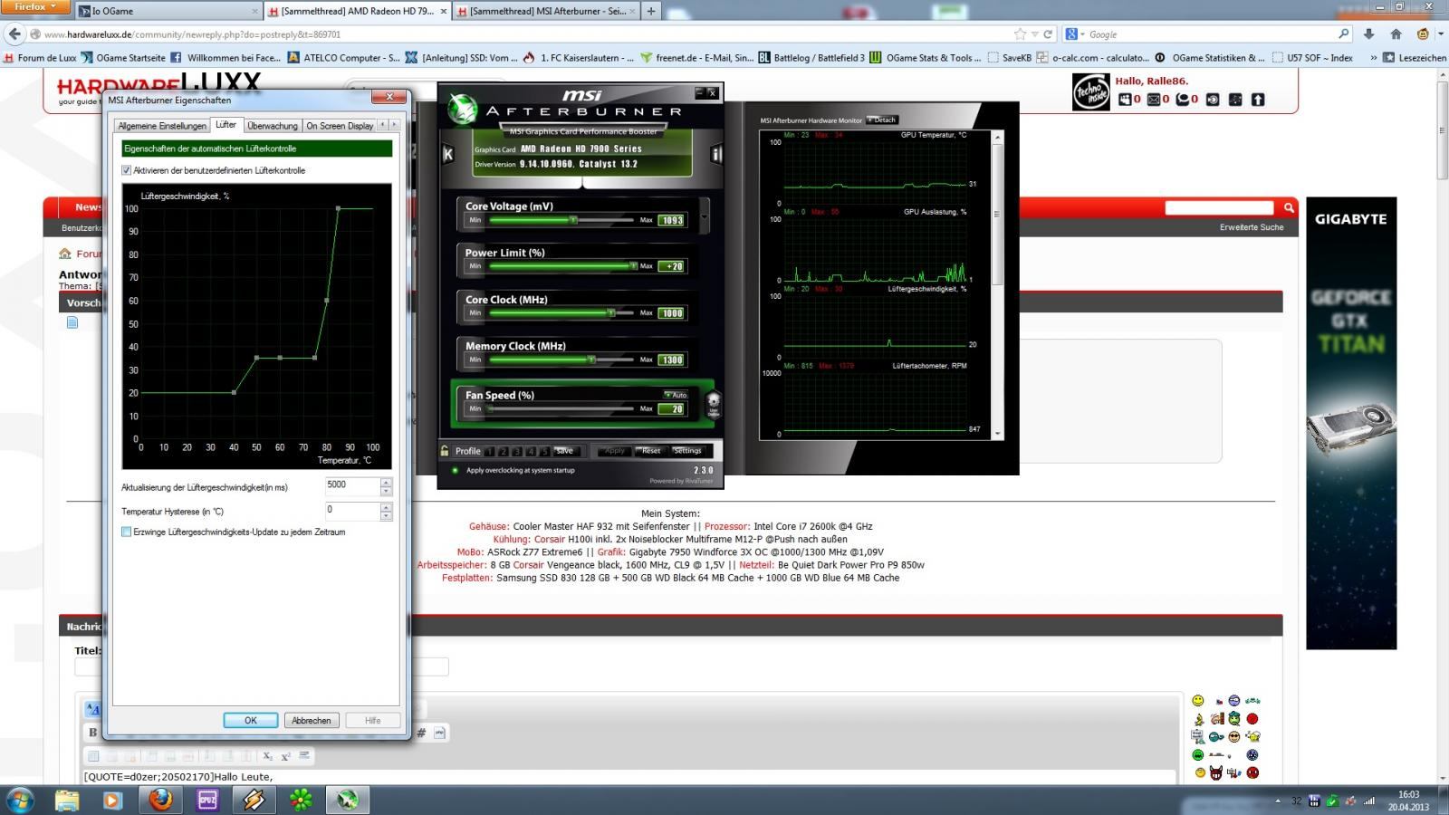Increase fan update period stepper

386,482
